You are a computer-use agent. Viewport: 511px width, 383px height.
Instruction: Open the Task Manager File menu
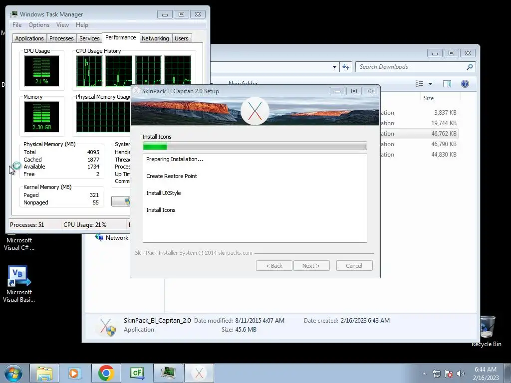pos(17,25)
